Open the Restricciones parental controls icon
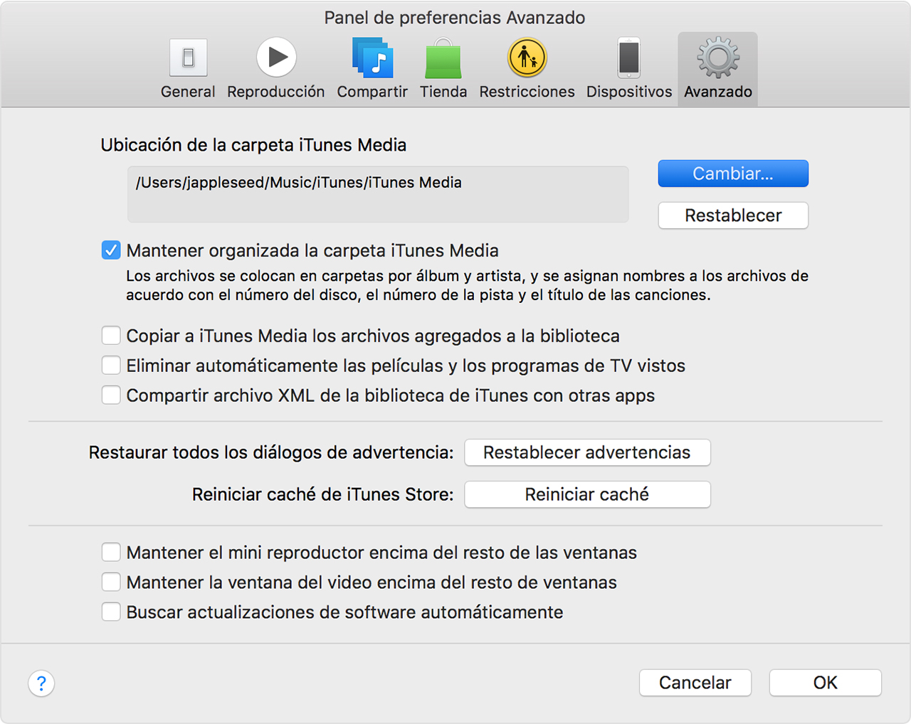 tap(527, 58)
